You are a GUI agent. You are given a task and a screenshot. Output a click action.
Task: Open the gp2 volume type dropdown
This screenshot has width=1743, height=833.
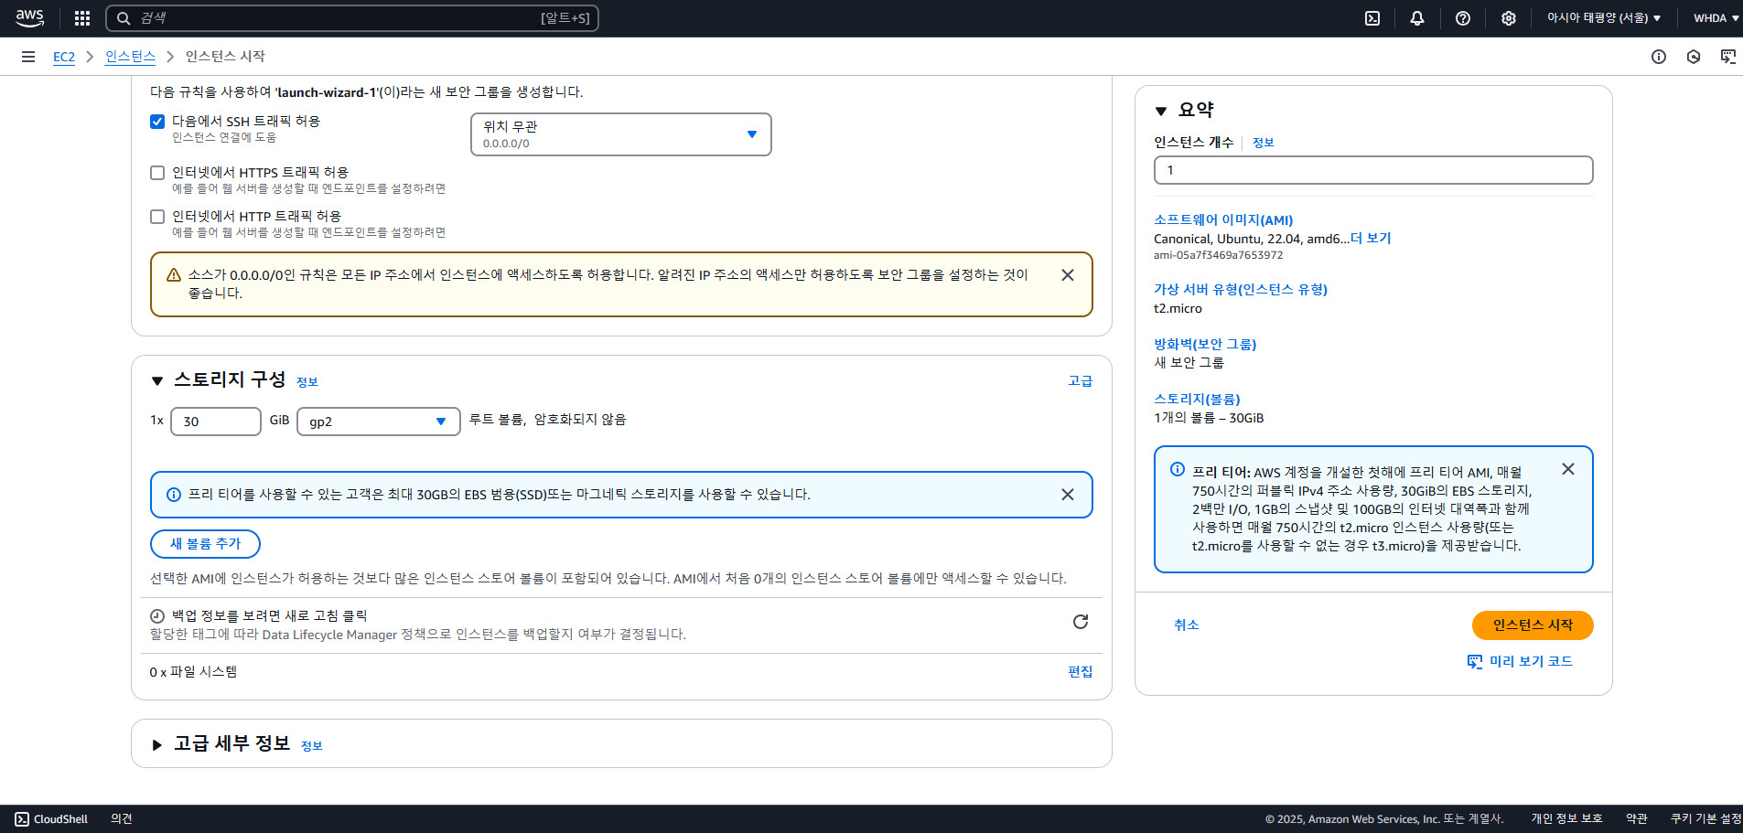click(x=379, y=422)
